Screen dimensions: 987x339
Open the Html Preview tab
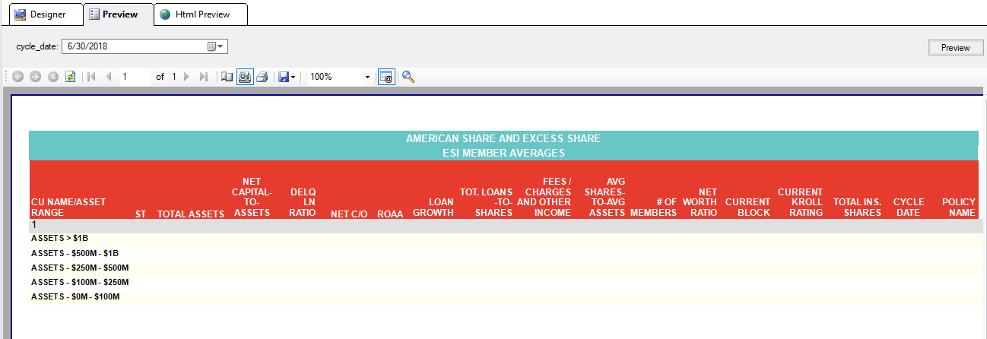pos(202,14)
